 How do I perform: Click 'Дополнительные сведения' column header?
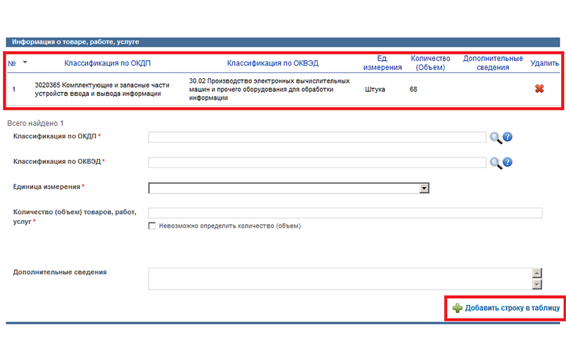[492, 63]
